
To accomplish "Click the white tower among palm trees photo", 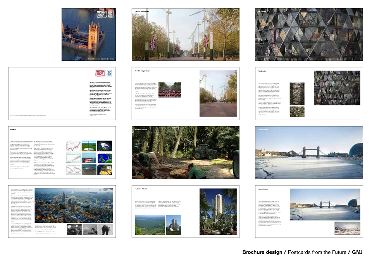I will pyautogui.click(x=218, y=211).
